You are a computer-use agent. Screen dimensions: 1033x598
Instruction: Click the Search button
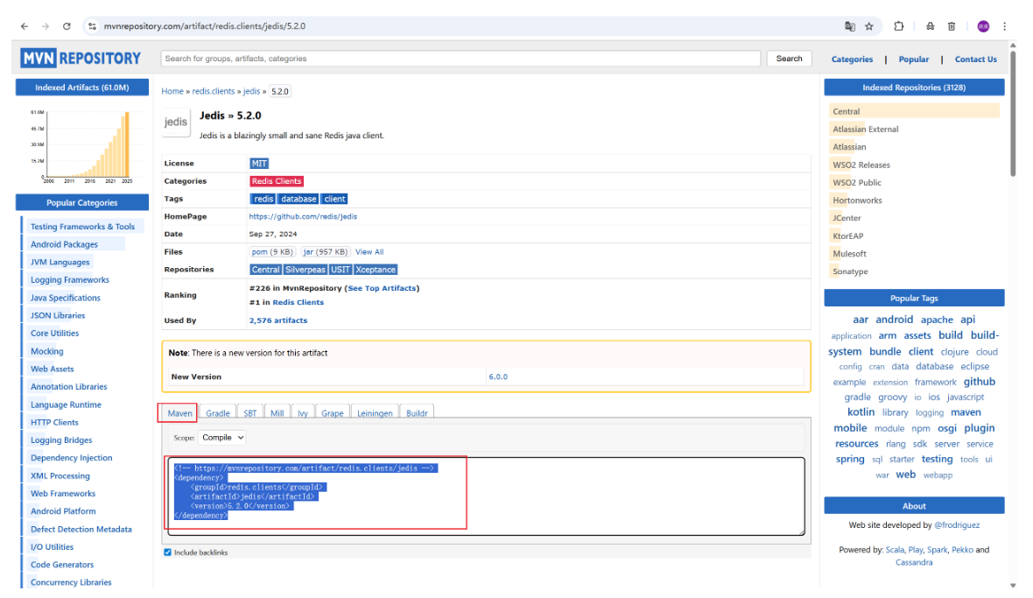coord(789,59)
